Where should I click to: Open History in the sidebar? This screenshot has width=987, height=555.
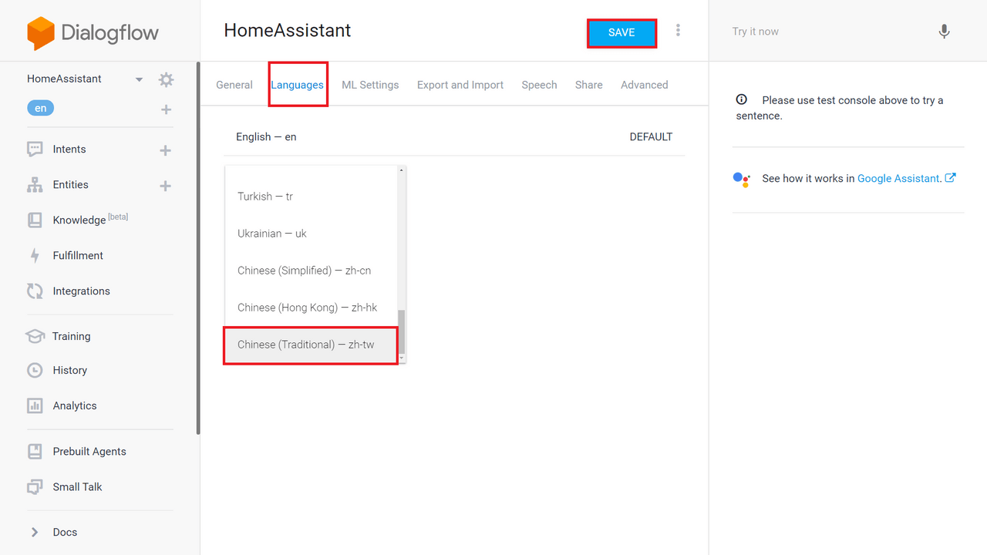pyautogui.click(x=70, y=371)
